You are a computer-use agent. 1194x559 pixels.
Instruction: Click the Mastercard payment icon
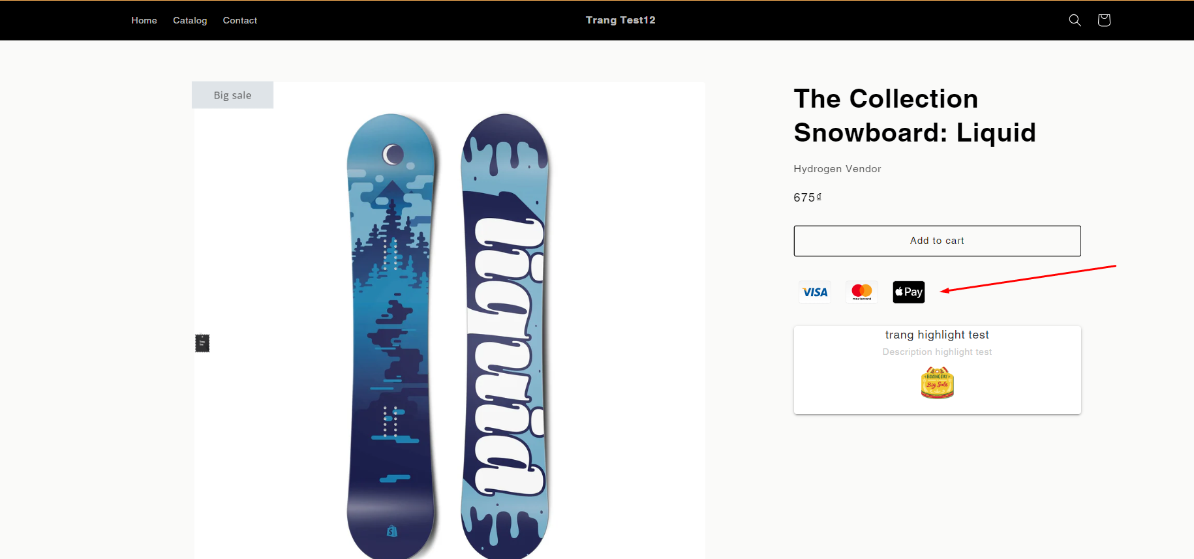[x=862, y=292]
